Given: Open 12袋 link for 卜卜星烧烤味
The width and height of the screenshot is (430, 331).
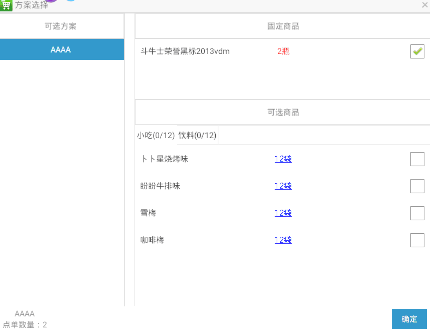Looking at the screenshot, I should [x=283, y=159].
